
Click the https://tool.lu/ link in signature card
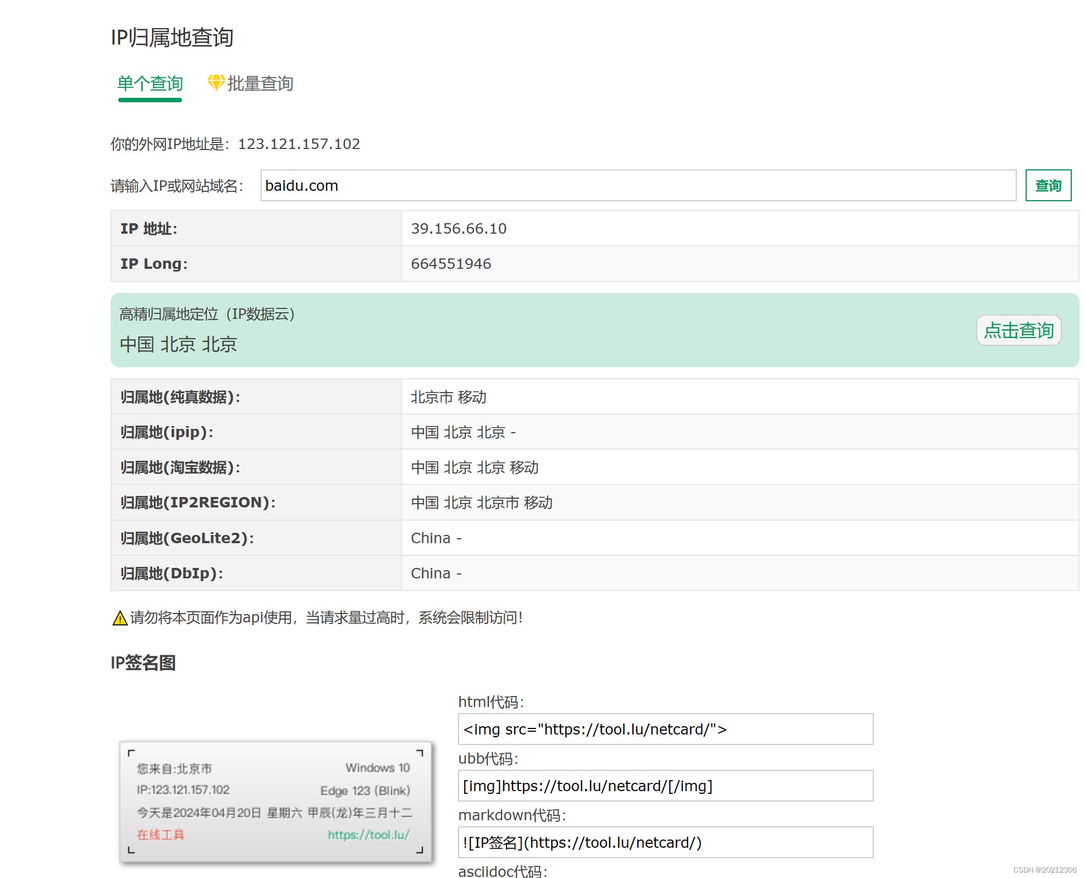(368, 835)
